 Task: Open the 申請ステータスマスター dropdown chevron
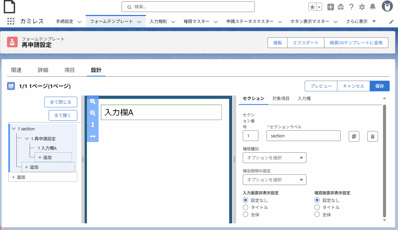(x=280, y=22)
